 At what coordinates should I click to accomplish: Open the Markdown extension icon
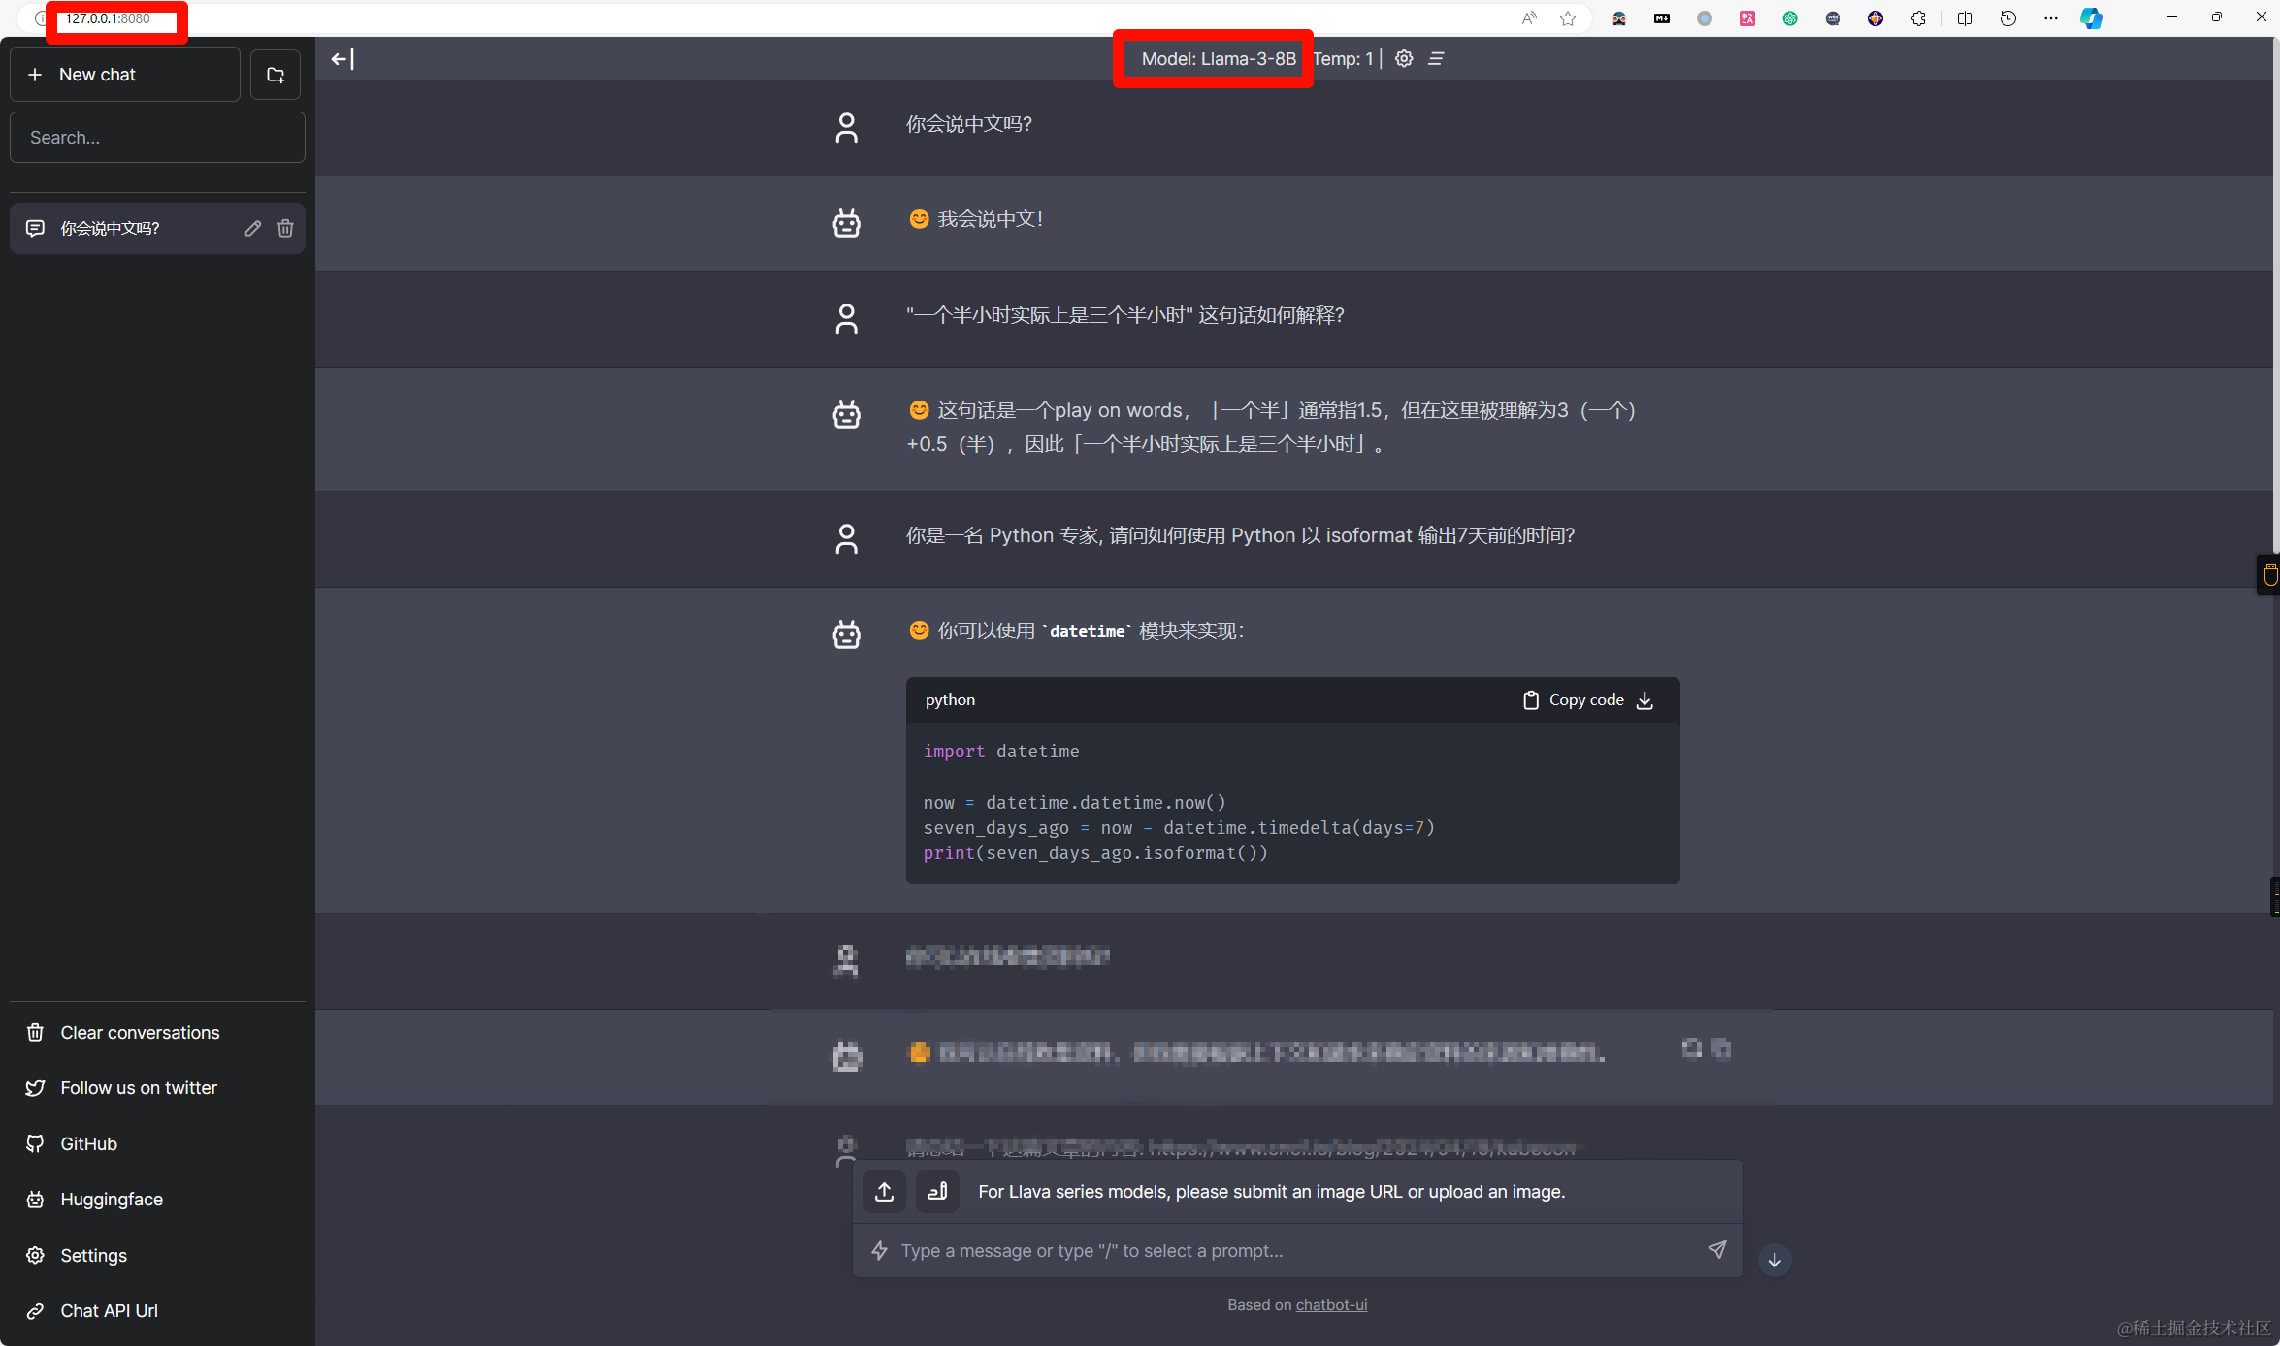click(1662, 18)
